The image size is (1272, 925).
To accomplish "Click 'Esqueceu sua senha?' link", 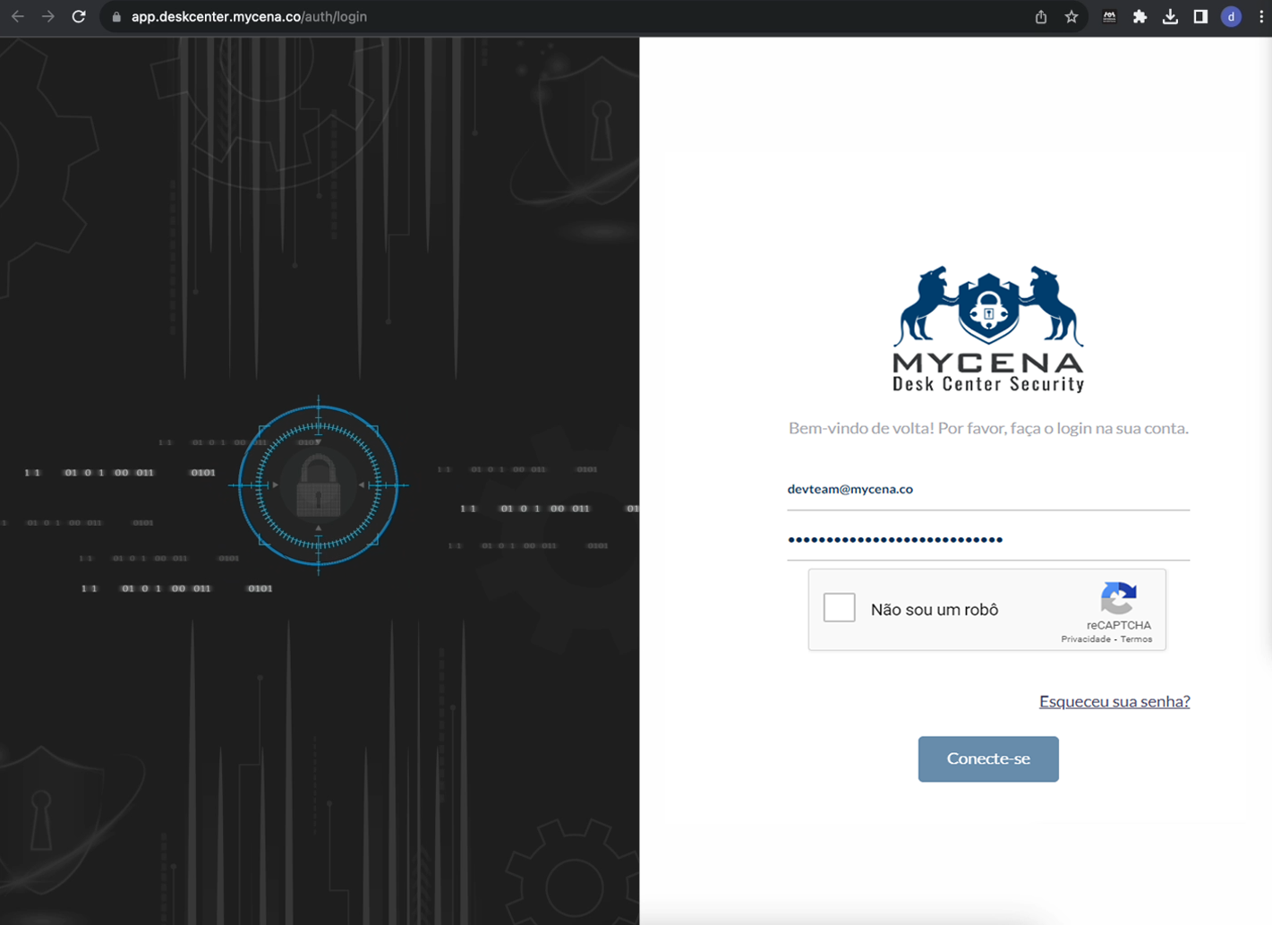I will point(1114,701).
